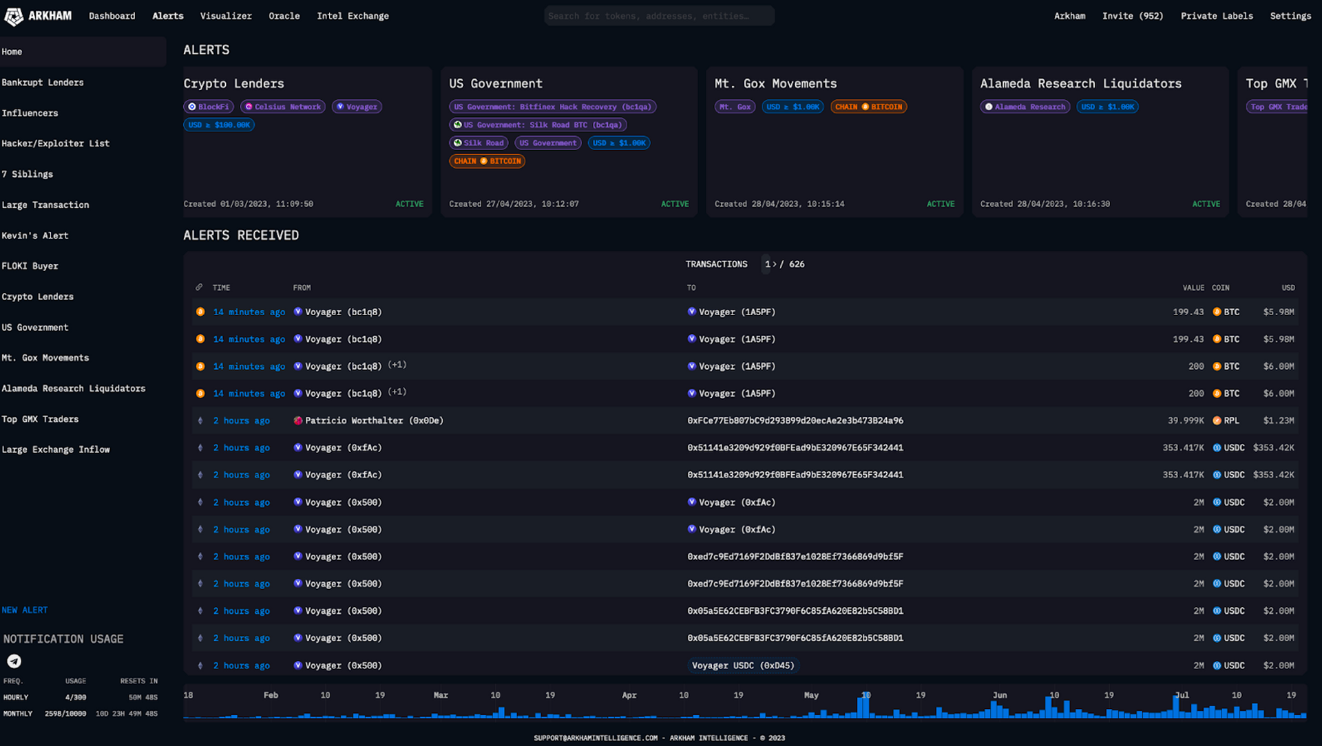Open the Visualizer tab

point(226,16)
